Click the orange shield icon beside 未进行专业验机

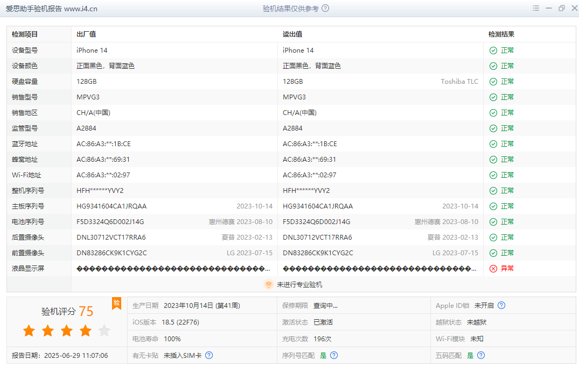[268, 285]
